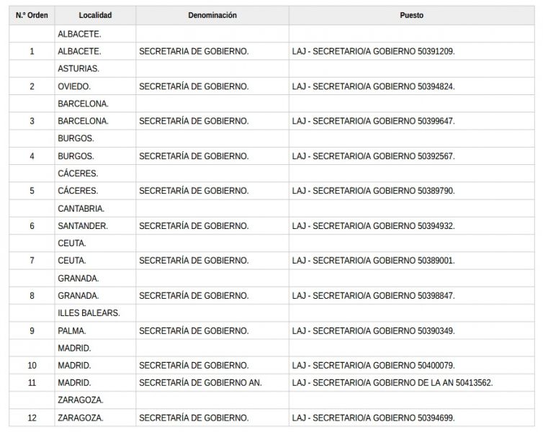The height and width of the screenshot is (432, 543).
Task: Click SECRETARIA DE GOBIERNO AN. cell
Action: click(200, 383)
